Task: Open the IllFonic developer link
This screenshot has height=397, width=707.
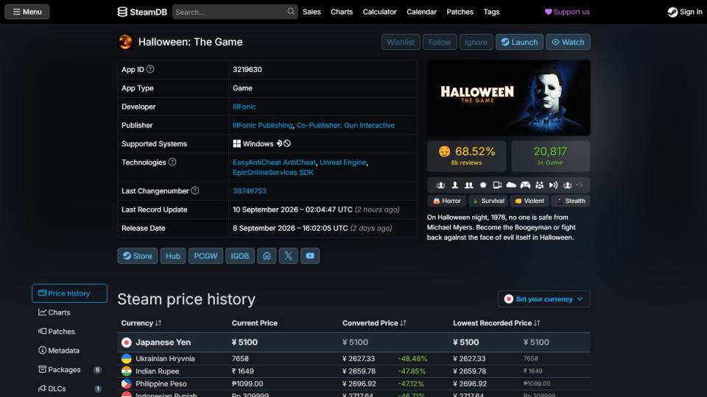Action: point(245,107)
